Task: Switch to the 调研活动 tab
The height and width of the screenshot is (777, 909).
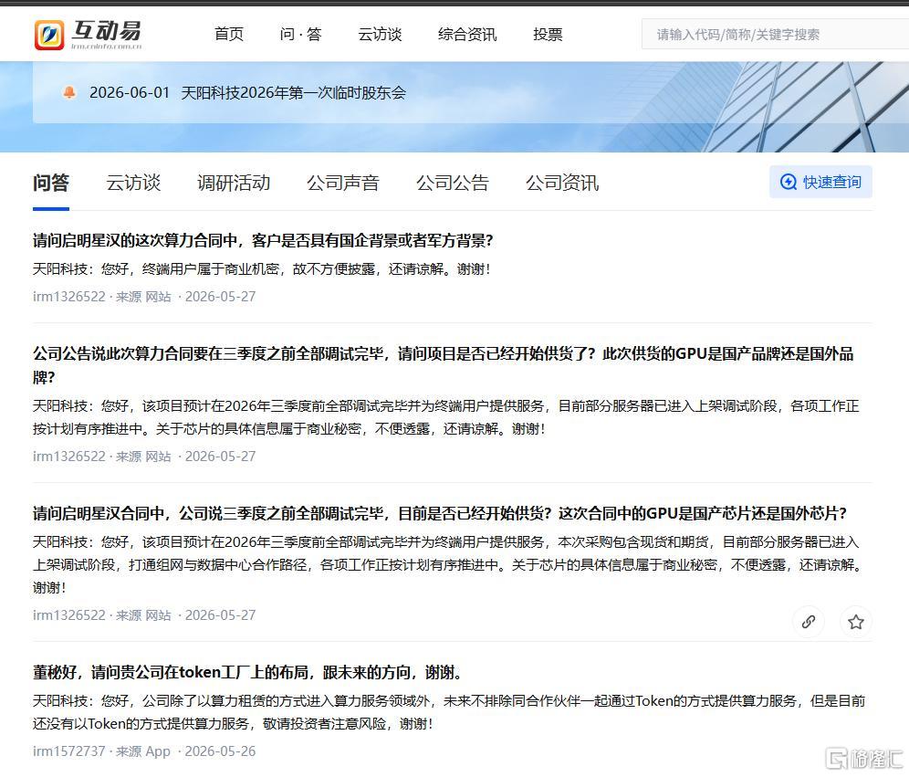Action: (x=234, y=183)
